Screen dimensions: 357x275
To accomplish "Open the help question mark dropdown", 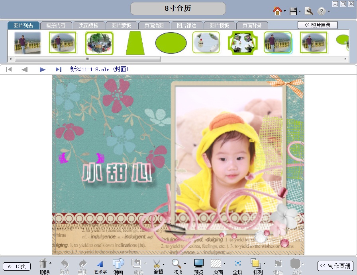I will click(x=329, y=12).
